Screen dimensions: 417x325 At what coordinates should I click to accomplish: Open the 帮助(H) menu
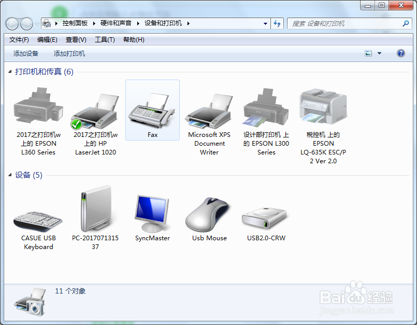(x=134, y=40)
